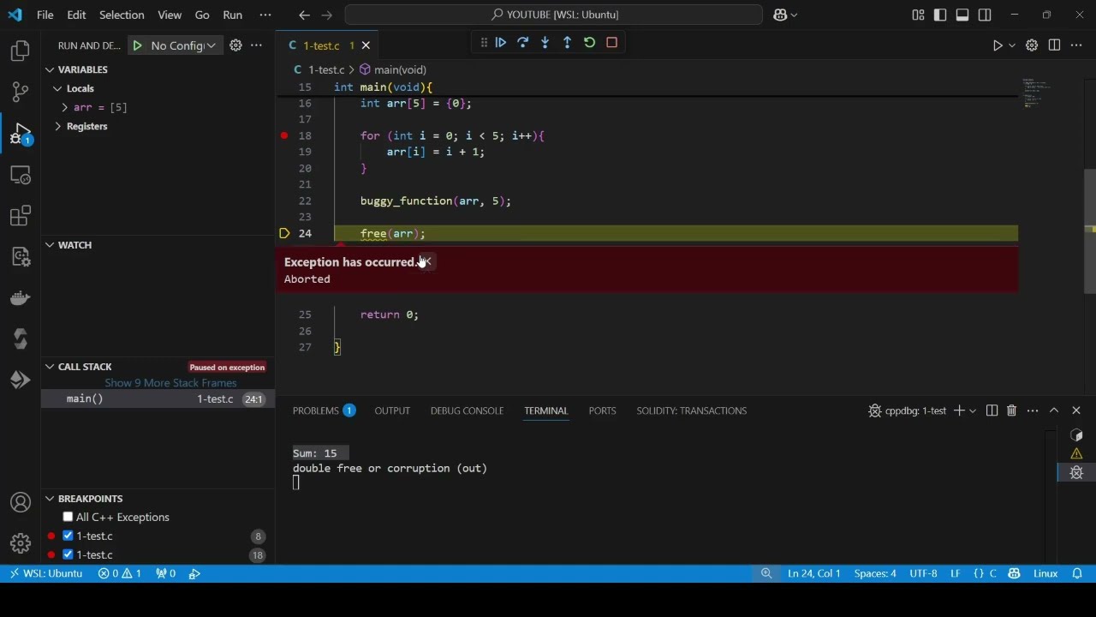The width and height of the screenshot is (1096, 617).
Task: Show 9 More Stack Frames
Action: pyautogui.click(x=170, y=383)
